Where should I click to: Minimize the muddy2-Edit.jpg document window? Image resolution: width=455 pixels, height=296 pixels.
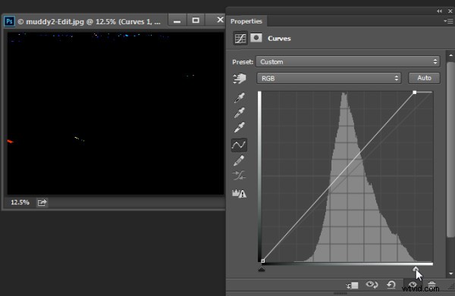[177, 21]
